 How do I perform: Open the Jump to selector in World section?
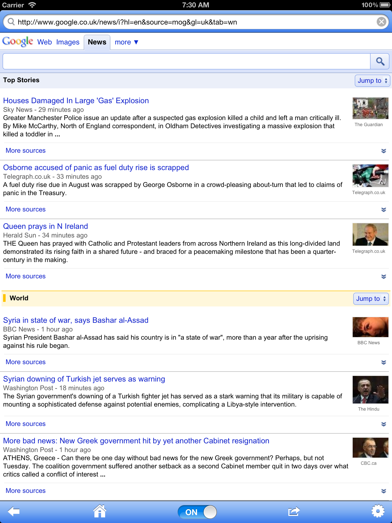[x=371, y=299]
